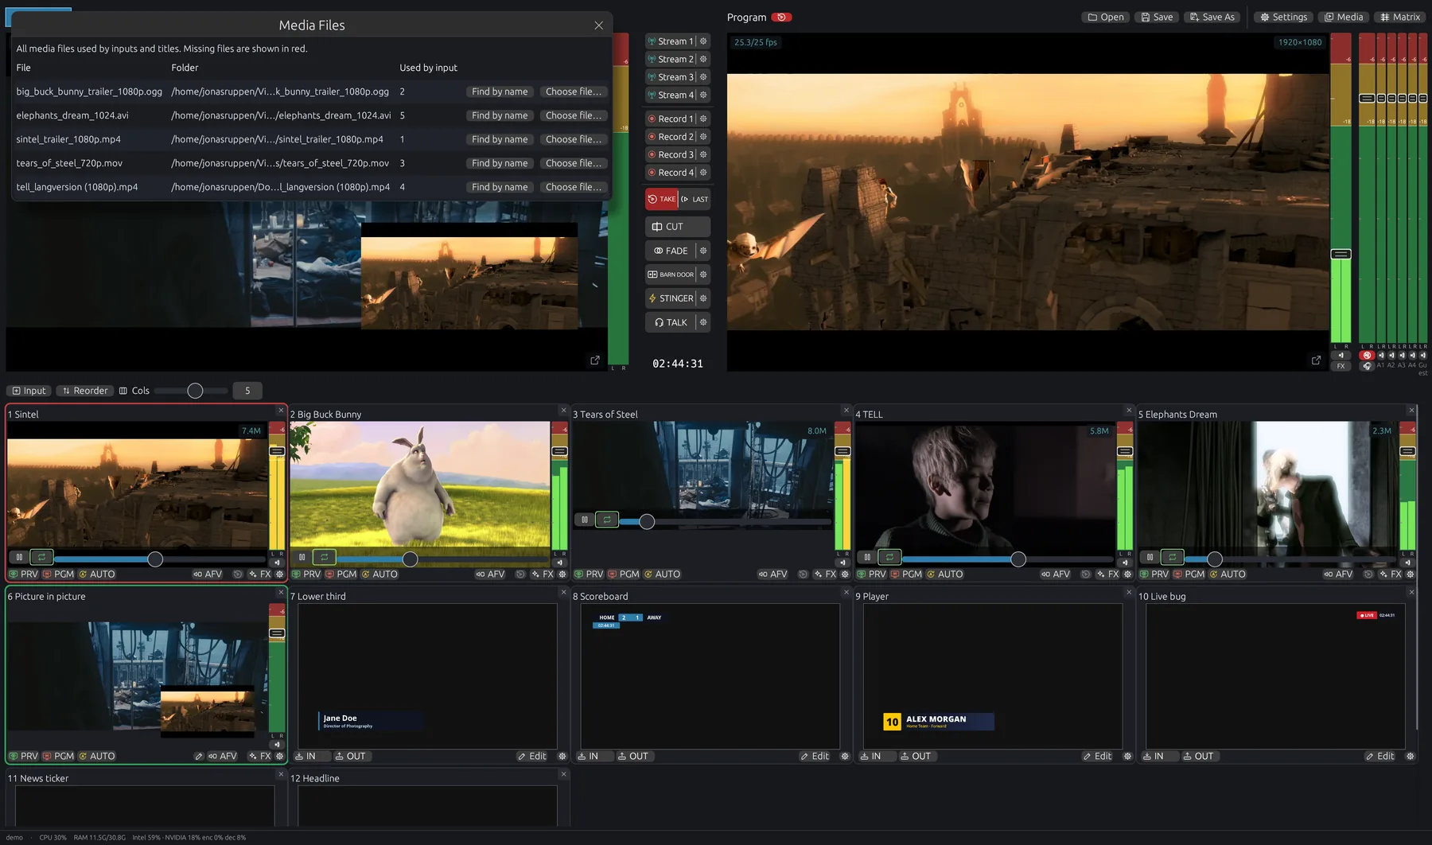This screenshot has width=1432, height=845.
Task: Open STINGER transition settings gear
Action: (x=703, y=298)
